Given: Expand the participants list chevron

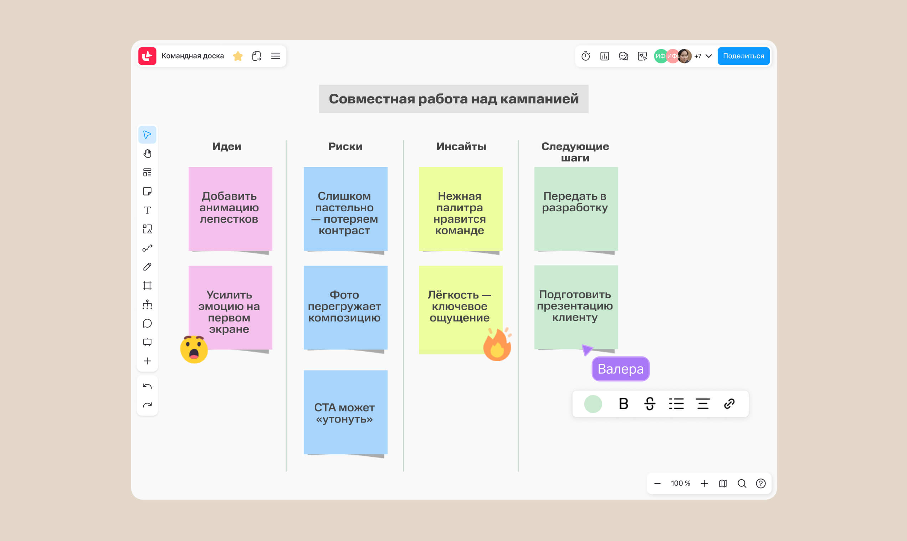Looking at the screenshot, I should tap(708, 56).
